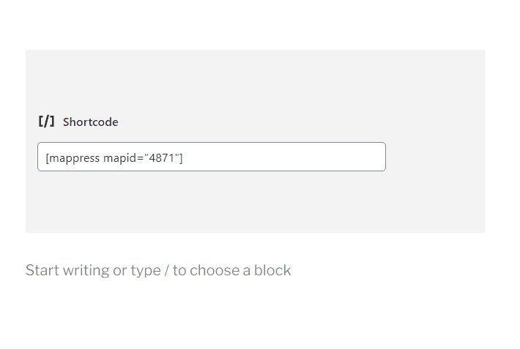
Task: Click the Shortcode block bracket icon
Action: (x=46, y=122)
